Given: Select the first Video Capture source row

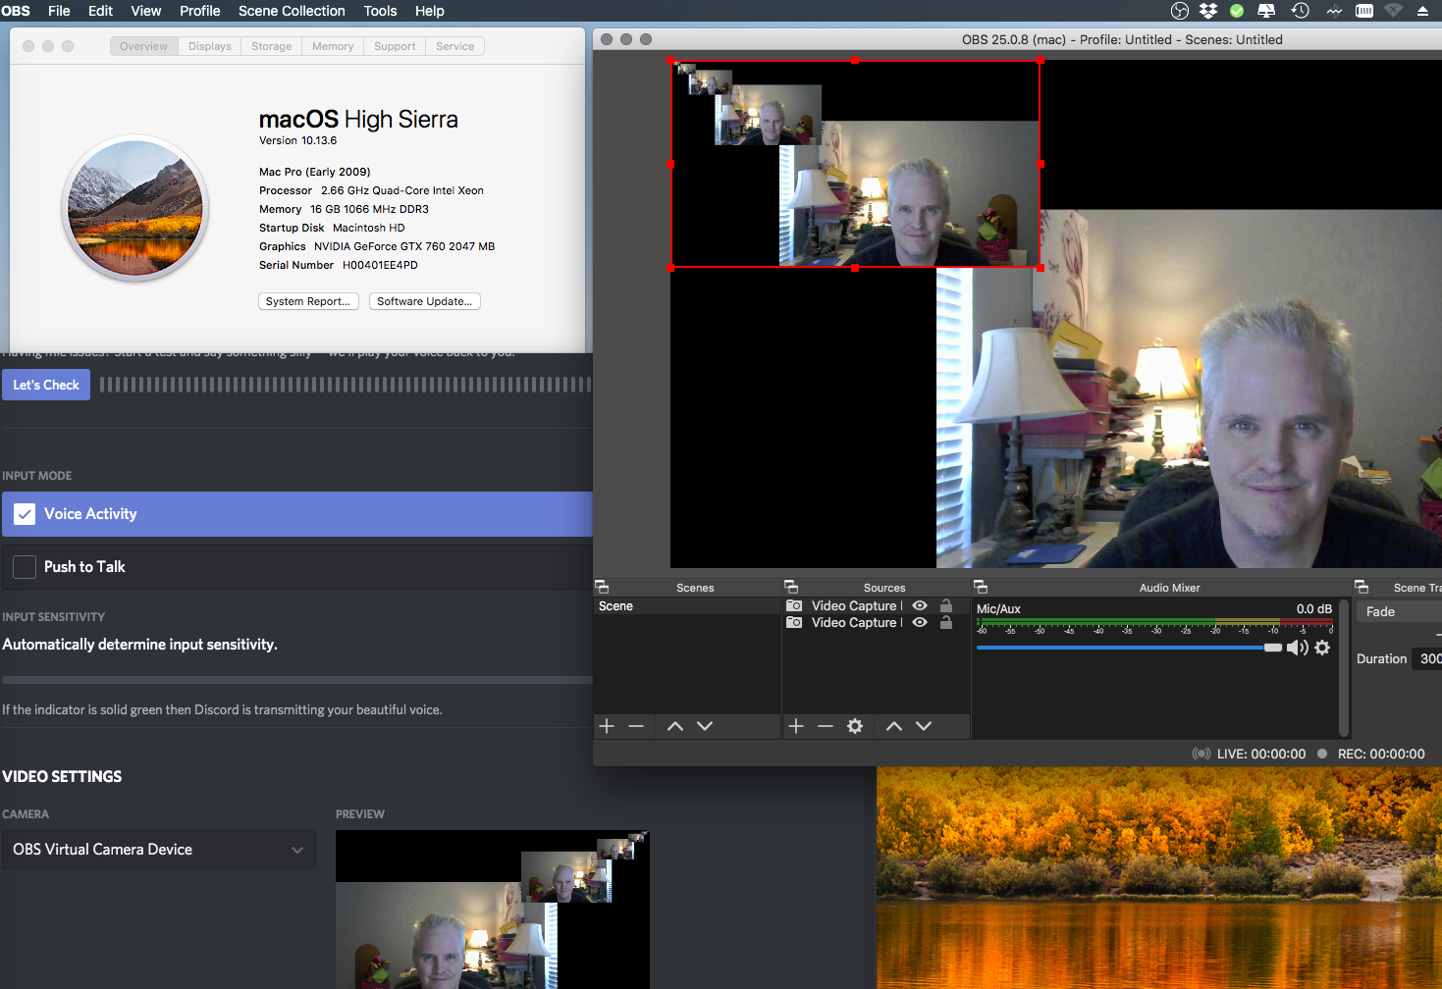Looking at the screenshot, I should (x=877, y=605).
